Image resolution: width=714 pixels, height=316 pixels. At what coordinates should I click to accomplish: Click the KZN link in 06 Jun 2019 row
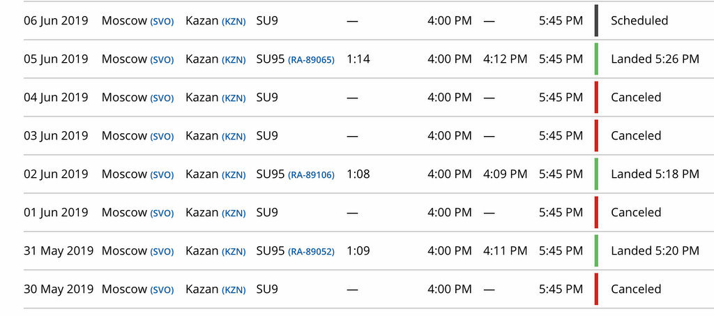click(x=234, y=22)
